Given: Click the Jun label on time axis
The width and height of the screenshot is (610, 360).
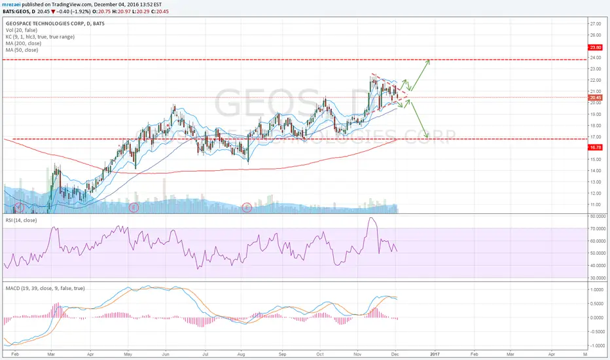Looking at the screenshot, I should 166,355.
